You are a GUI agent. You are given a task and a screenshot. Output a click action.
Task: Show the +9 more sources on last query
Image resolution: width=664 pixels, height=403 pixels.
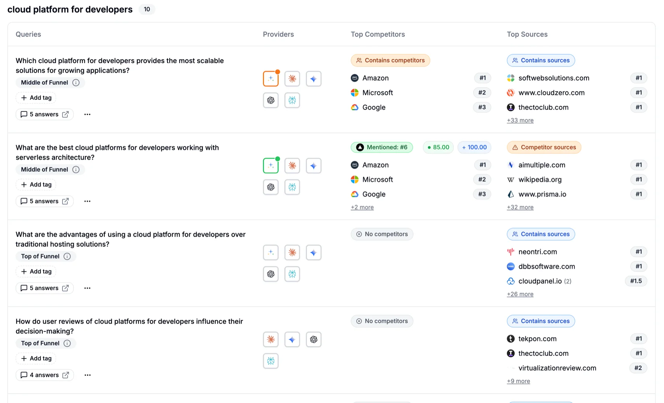coord(518,381)
